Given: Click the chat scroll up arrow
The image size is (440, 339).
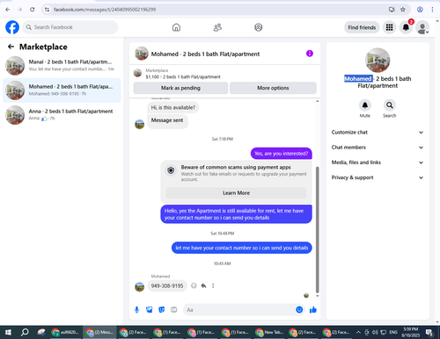Looking at the screenshot, I should (317, 101).
